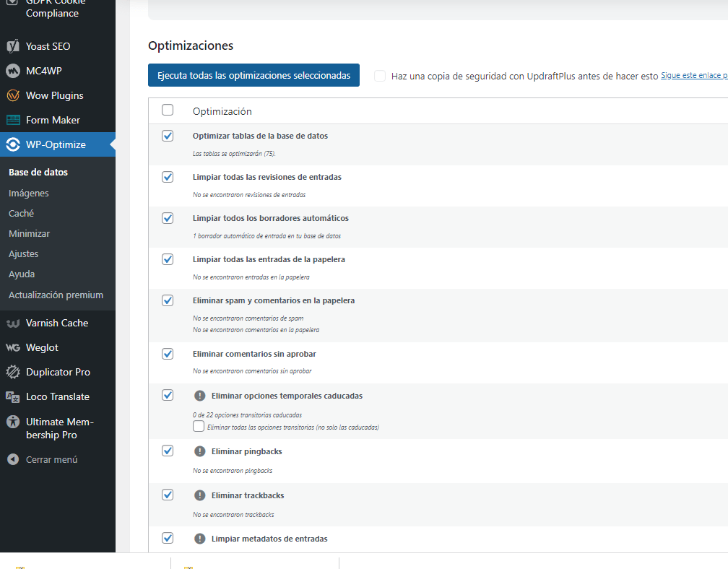Viewport: 728px width, 569px height.
Task: Uncheck Limpiar metadatos de entradas checkbox
Action: 168,538
